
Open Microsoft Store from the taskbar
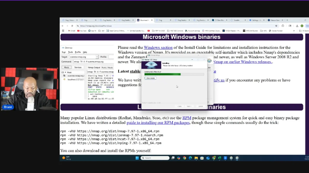[x=202, y=158]
